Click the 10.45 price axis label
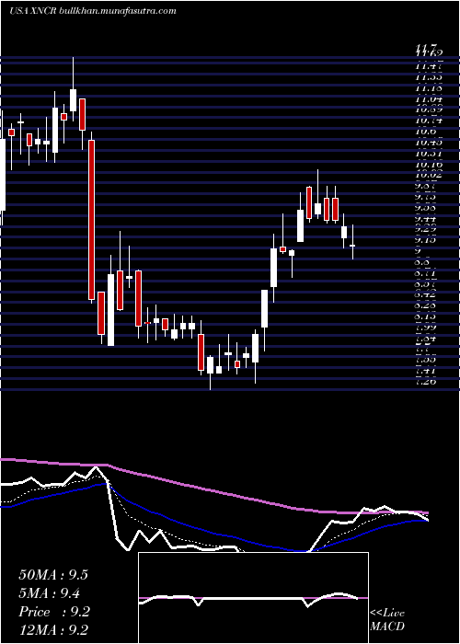Screen dimensions: 460x644 point(429,142)
